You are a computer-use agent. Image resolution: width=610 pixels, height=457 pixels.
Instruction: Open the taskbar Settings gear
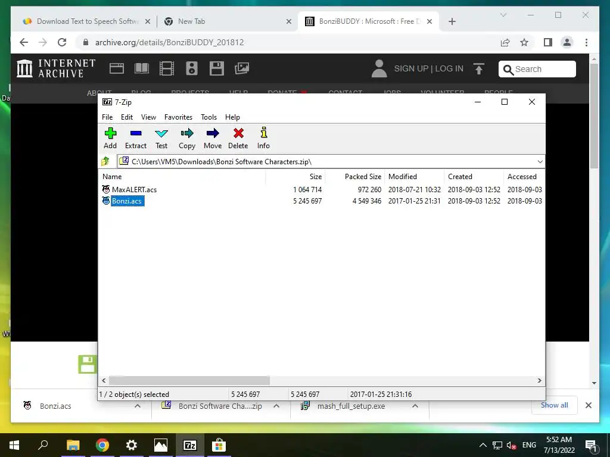[132, 445]
